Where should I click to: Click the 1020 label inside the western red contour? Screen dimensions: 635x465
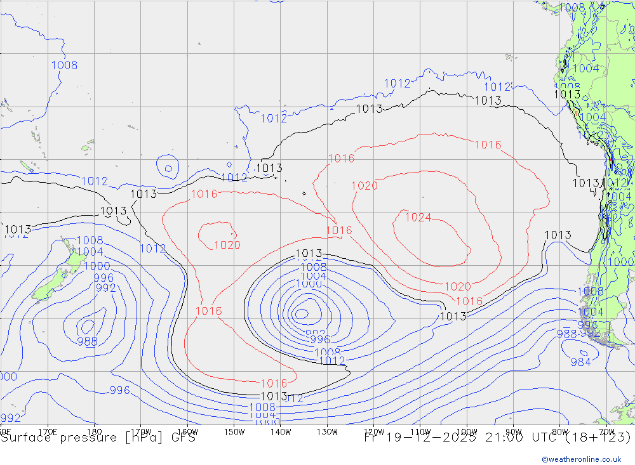pos(227,245)
